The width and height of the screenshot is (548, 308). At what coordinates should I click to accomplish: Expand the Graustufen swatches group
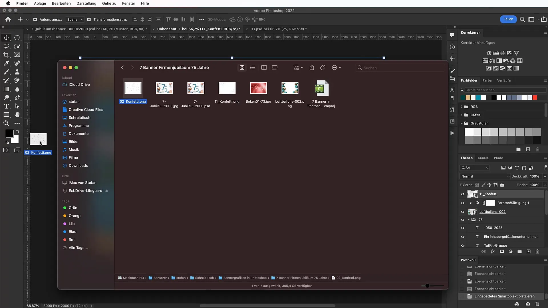click(x=462, y=123)
